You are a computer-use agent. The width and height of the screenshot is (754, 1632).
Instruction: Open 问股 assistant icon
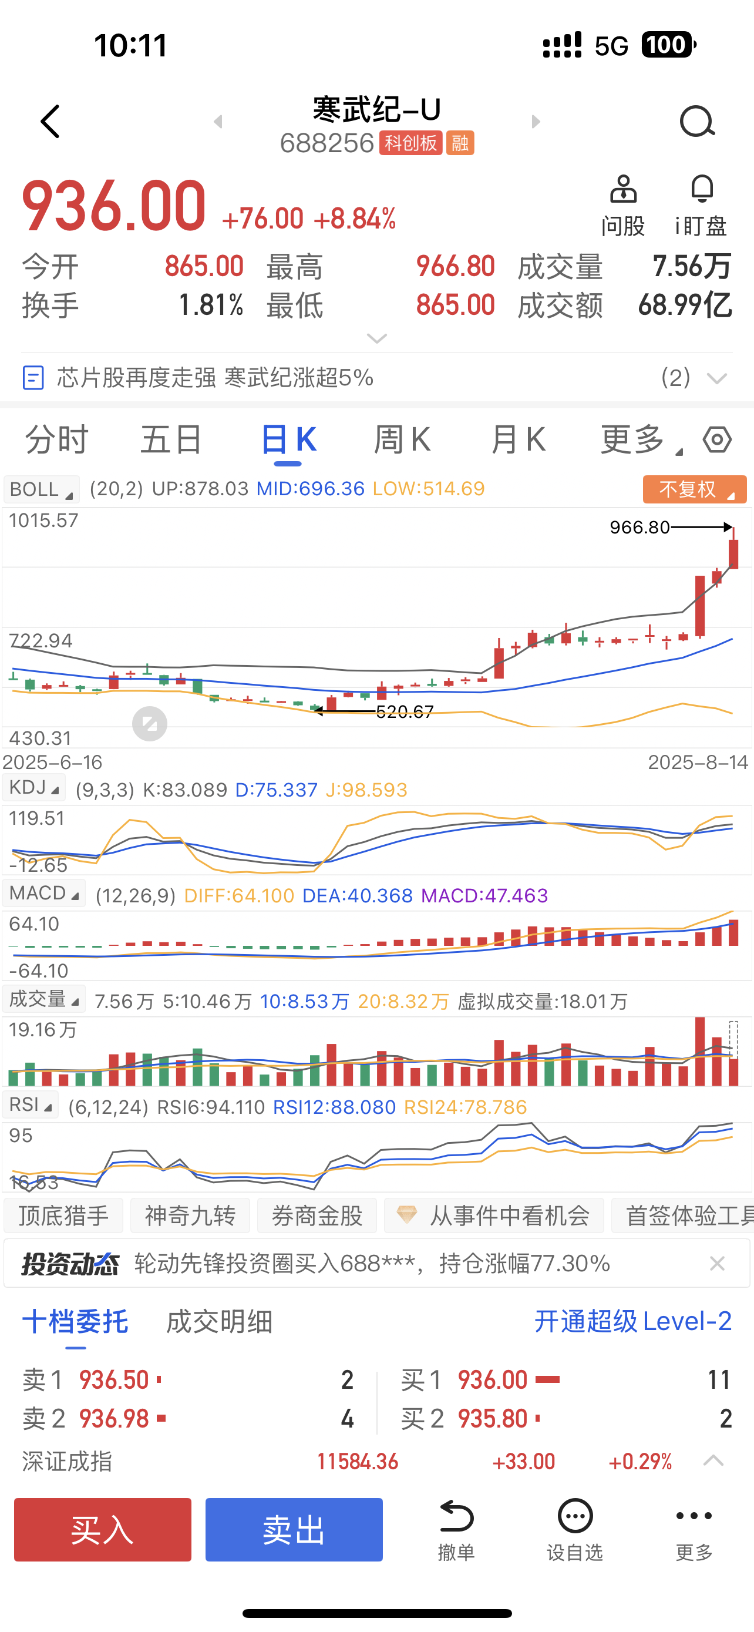click(623, 206)
